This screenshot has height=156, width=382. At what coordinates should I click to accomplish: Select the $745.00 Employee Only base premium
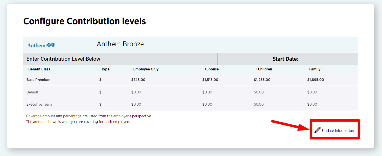[x=138, y=80]
